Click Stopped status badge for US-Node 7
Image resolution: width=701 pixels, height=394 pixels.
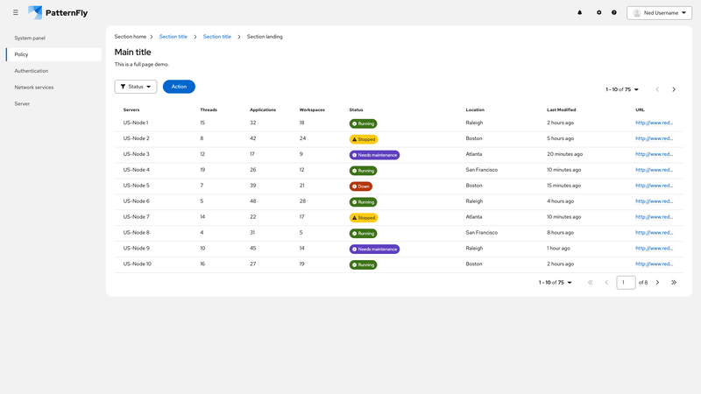click(364, 217)
